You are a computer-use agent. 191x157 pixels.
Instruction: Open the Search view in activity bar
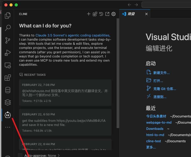tap(8, 28)
